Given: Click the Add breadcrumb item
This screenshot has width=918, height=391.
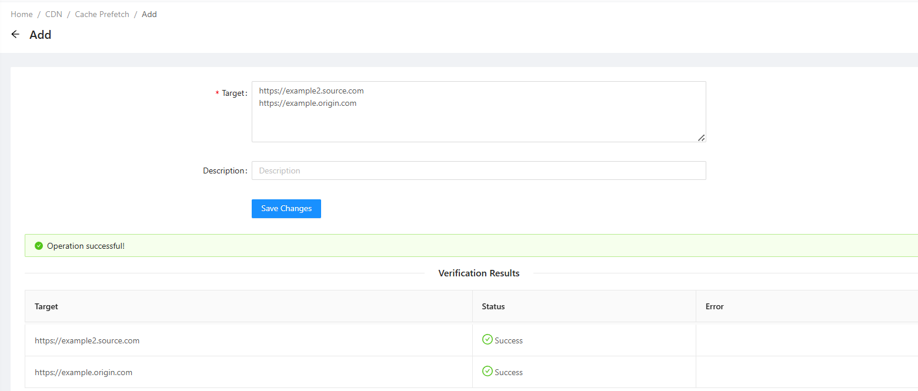Looking at the screenshot, I should (x=149, y=14).
